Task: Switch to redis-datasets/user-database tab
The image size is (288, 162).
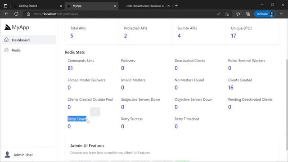Action: pyautogui.click(x=145, y=6)
